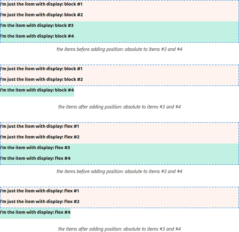Click flex #2 text in third container
Image resolution: width=239 pixels, height=232 pixels.
click(40, 137)
